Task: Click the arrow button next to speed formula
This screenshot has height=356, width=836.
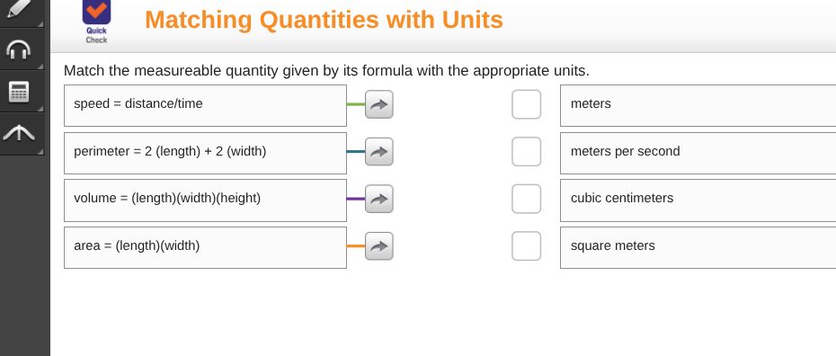Action: point(379,104)
